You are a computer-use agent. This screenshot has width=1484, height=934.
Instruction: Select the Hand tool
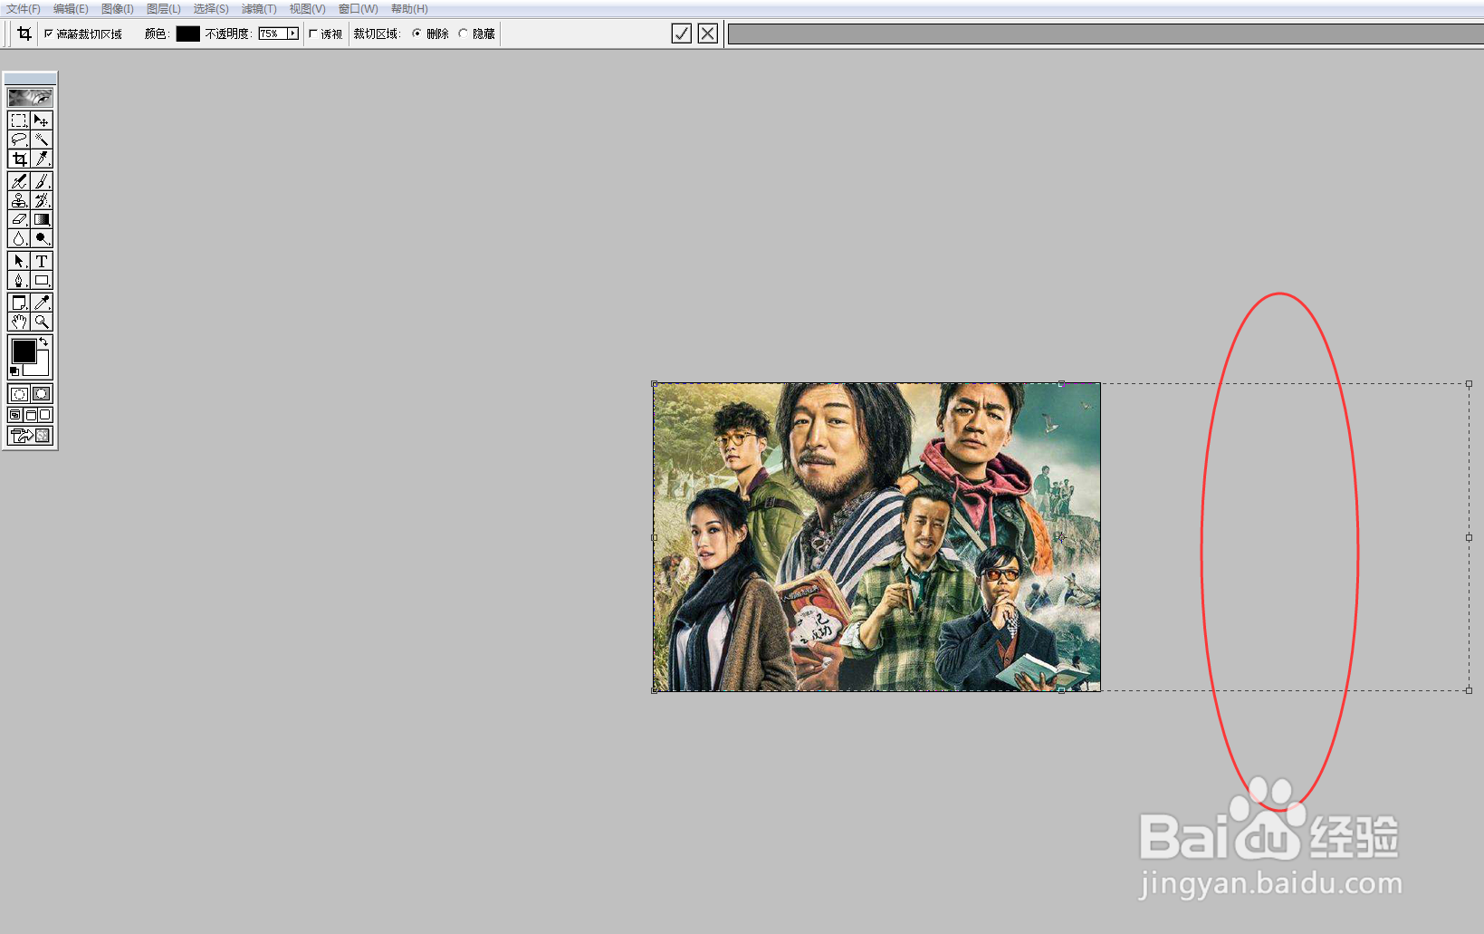(x=19, y=322)
